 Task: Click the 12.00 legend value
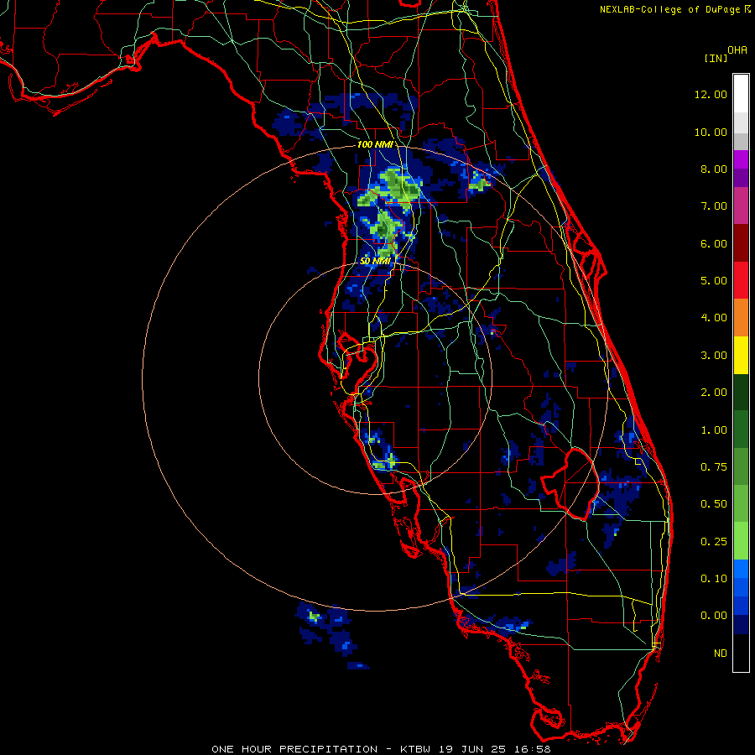pyautogui.click(x=711, y=94)
